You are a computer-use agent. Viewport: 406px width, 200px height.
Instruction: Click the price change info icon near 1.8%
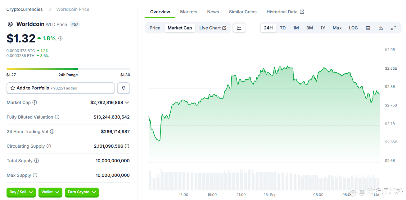click(61, 38)
